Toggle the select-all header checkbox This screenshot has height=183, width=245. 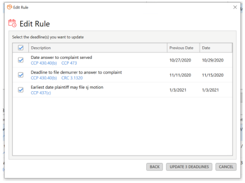coord(21,48)
